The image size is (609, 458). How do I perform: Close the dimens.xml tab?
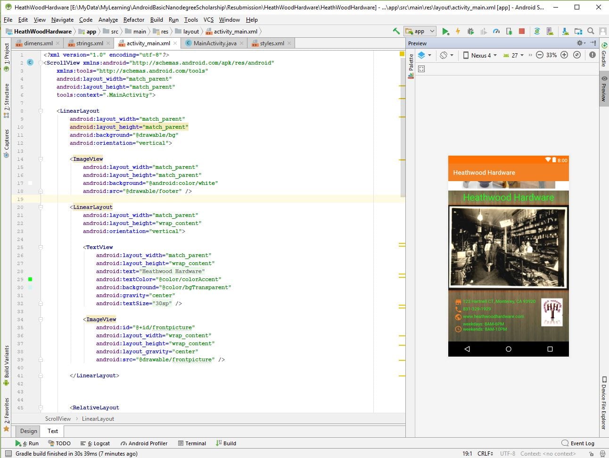pyautogui.click(x=58, y=43)
